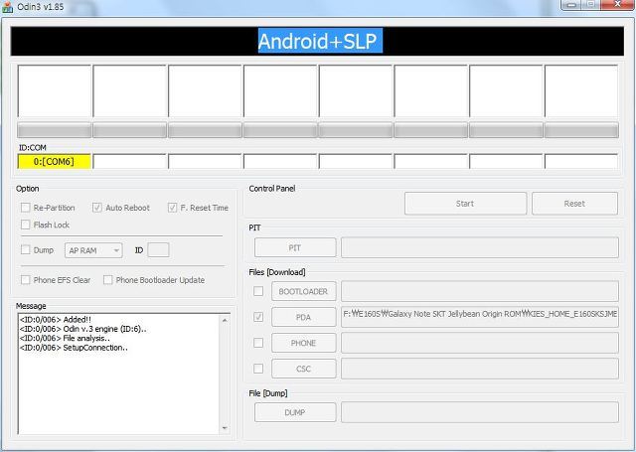Click the ID:COM label
This screenshot has height=452, width=636.
tap(33, 148)
